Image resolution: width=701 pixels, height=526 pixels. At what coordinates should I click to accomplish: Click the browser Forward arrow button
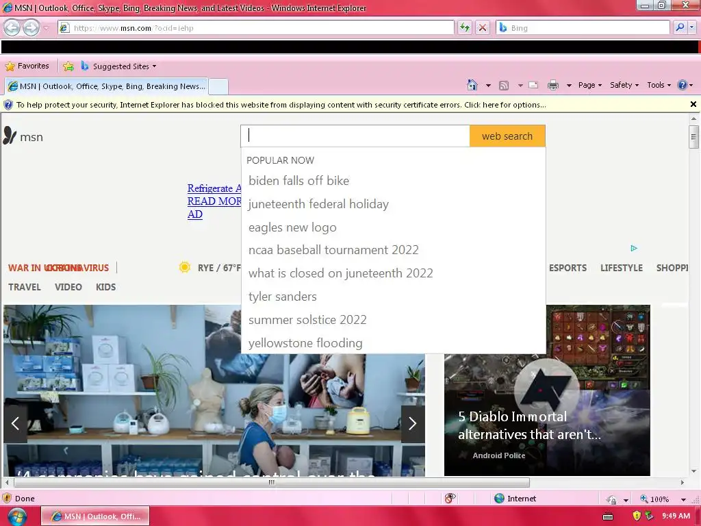point(31,27)
